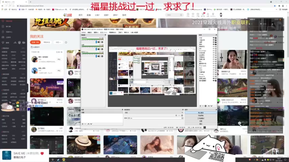The width and height of the screenshot is (289, 162).
Task: Click the search magnifier icon on Douyu
Action: point(181,15)
